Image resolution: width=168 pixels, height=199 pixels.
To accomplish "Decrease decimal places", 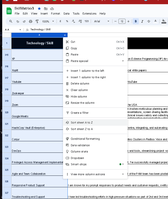I will [73, 21].
